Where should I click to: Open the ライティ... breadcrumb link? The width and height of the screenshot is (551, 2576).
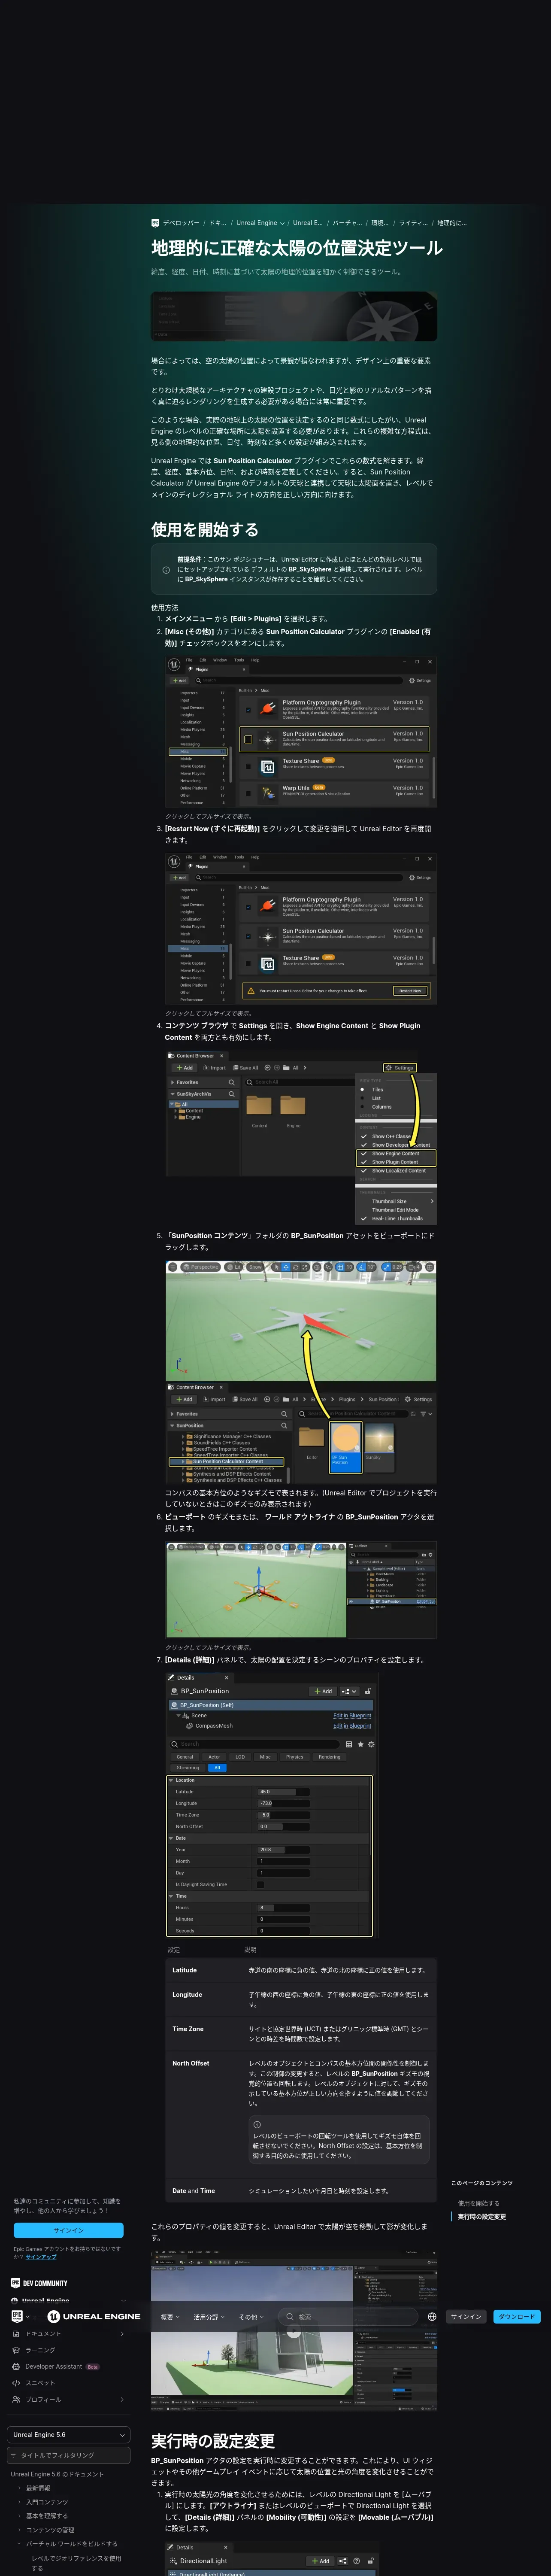point(413,223)
